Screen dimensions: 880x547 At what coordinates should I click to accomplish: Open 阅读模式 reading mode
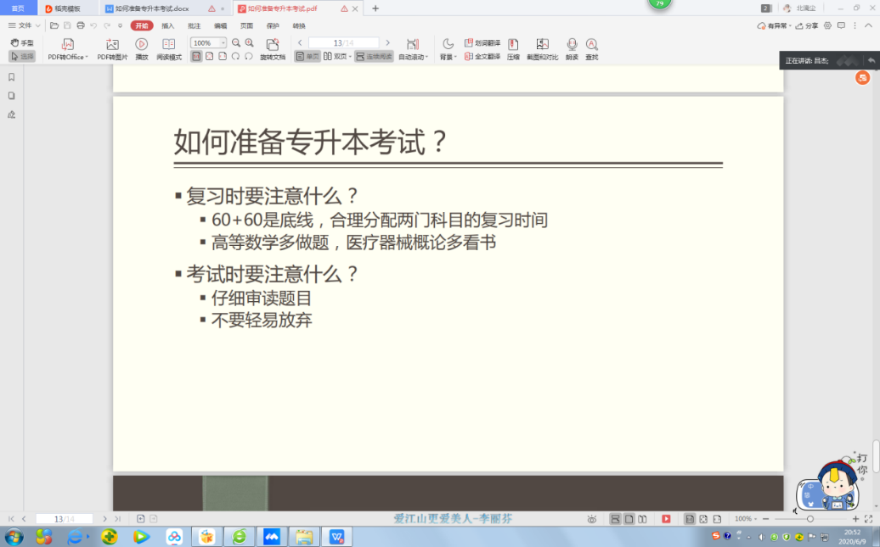click(x=169, y=49)
